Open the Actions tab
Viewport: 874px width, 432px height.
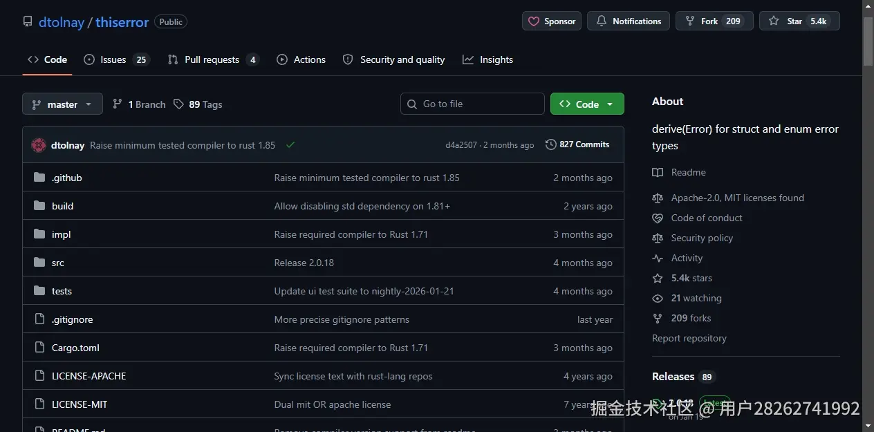(x=301, y=59)
